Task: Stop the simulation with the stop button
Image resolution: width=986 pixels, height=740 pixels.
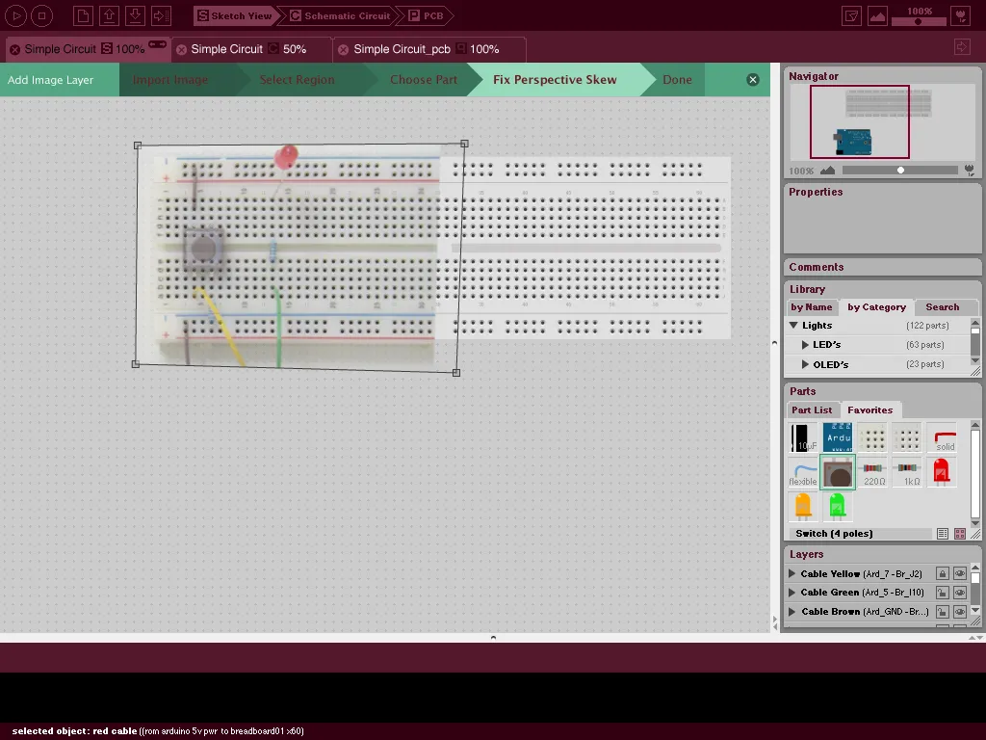Action: pos(42,15)
